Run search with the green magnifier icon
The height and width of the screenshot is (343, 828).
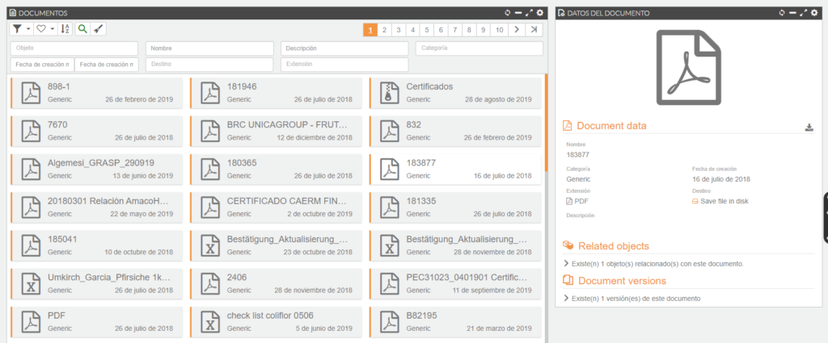[x=82, y=29]
